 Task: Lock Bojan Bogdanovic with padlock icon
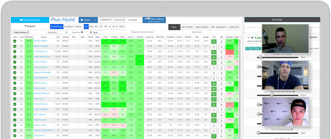tap(21, 57)
